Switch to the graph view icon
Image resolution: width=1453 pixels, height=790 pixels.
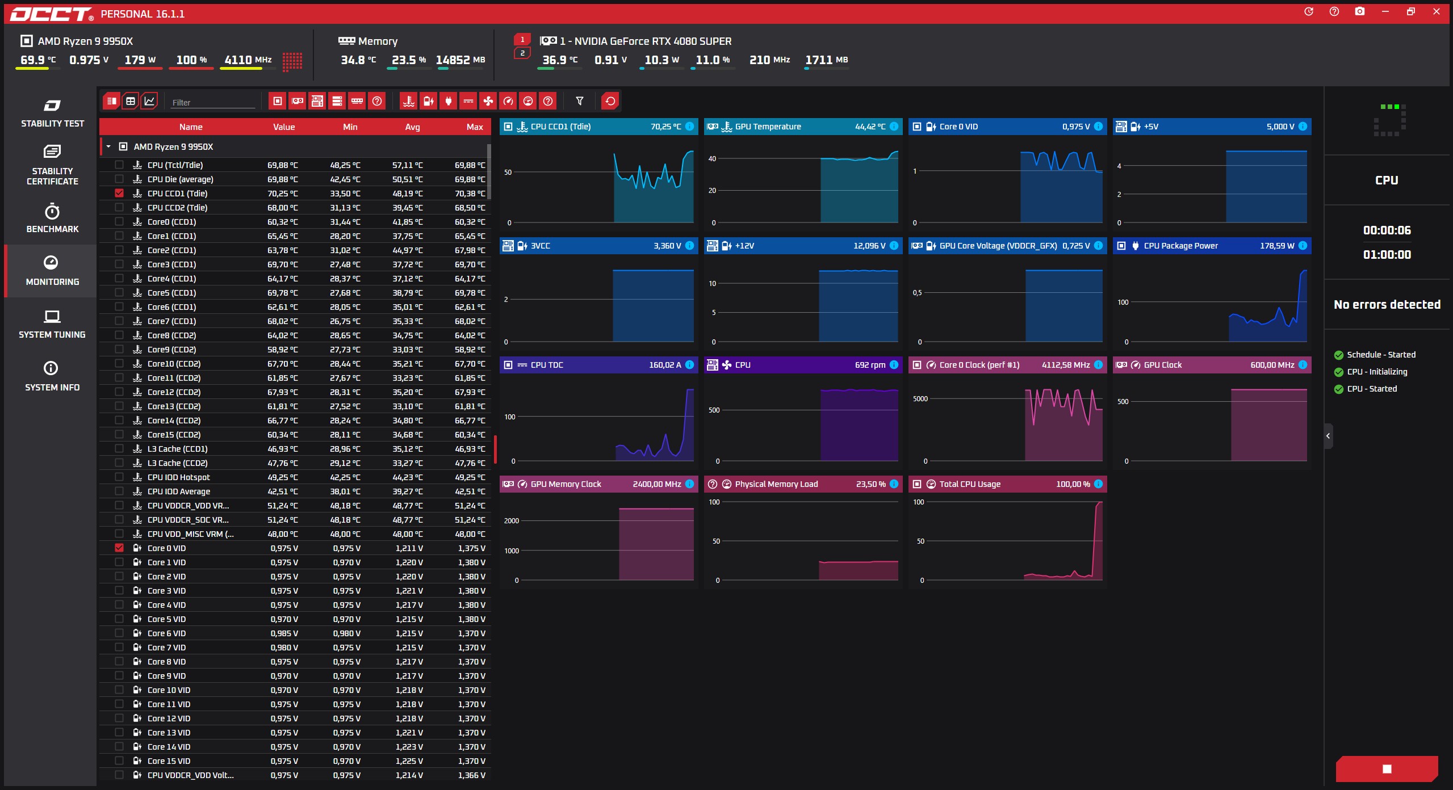coord(149,101)
